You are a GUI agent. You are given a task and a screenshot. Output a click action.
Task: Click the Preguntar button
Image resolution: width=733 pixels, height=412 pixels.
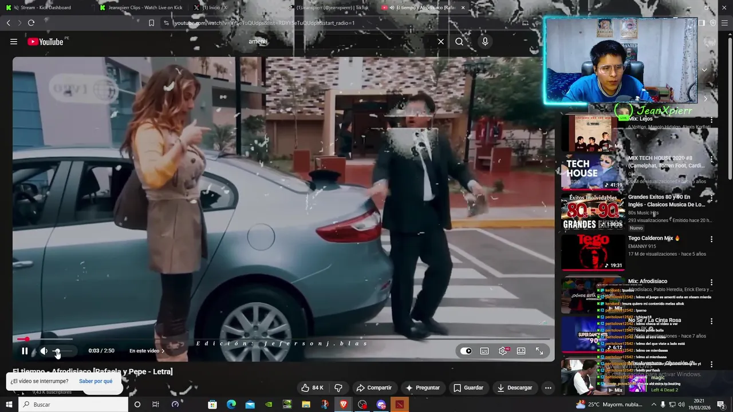tap(423, 387)
